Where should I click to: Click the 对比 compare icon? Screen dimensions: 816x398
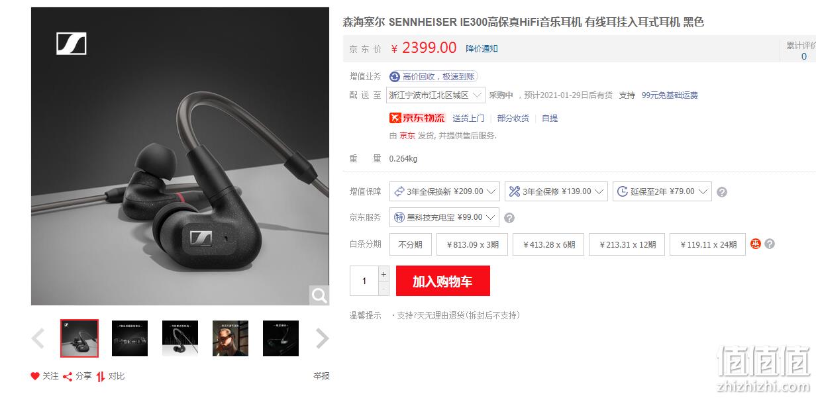[x=101, y=376]
